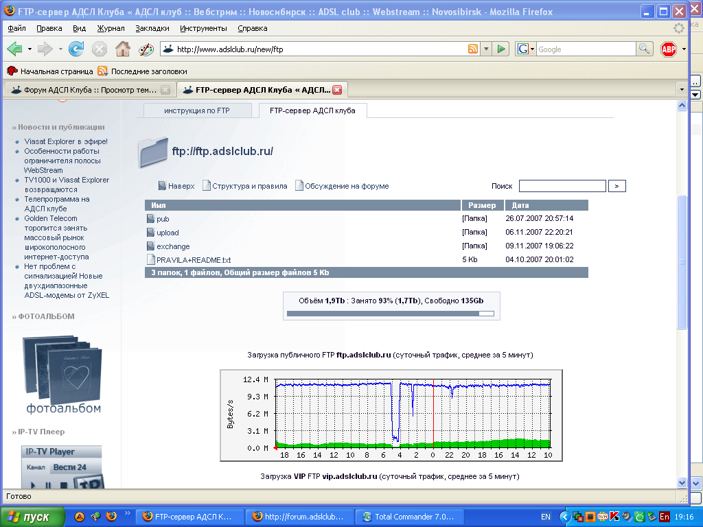This screenshot has height=527, width=703.
Task: Click the Adblock Plus ABP icon
Action: [668, 49]
